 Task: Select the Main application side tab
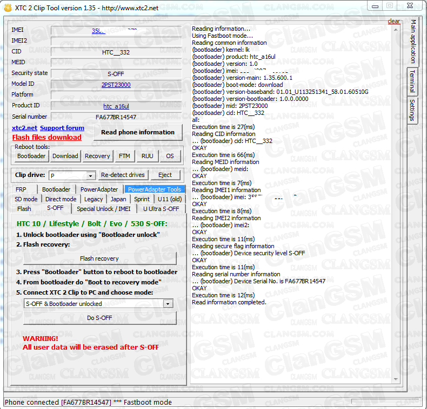point(413,42)
